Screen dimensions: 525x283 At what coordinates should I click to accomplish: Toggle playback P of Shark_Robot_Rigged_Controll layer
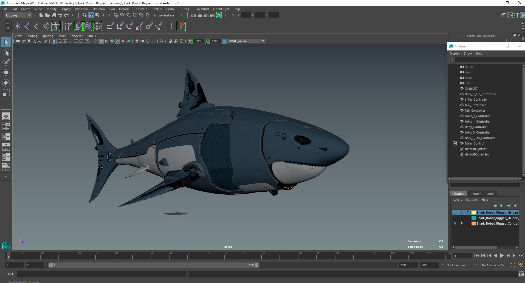462,223
